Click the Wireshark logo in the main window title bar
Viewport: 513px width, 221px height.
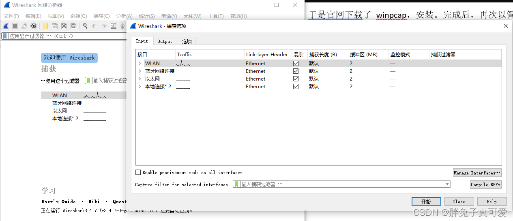pyautogui.click(x=6, y=5)
